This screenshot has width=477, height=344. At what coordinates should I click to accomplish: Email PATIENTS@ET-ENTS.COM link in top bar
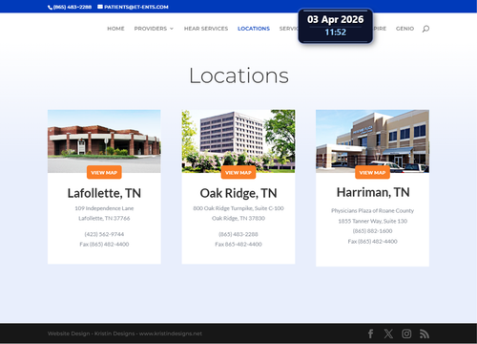[x=136, y=7]
